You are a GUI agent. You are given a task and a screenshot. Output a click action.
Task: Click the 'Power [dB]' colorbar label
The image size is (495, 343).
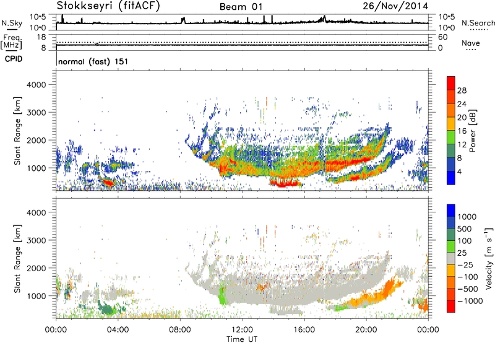[x=472, y=131]
